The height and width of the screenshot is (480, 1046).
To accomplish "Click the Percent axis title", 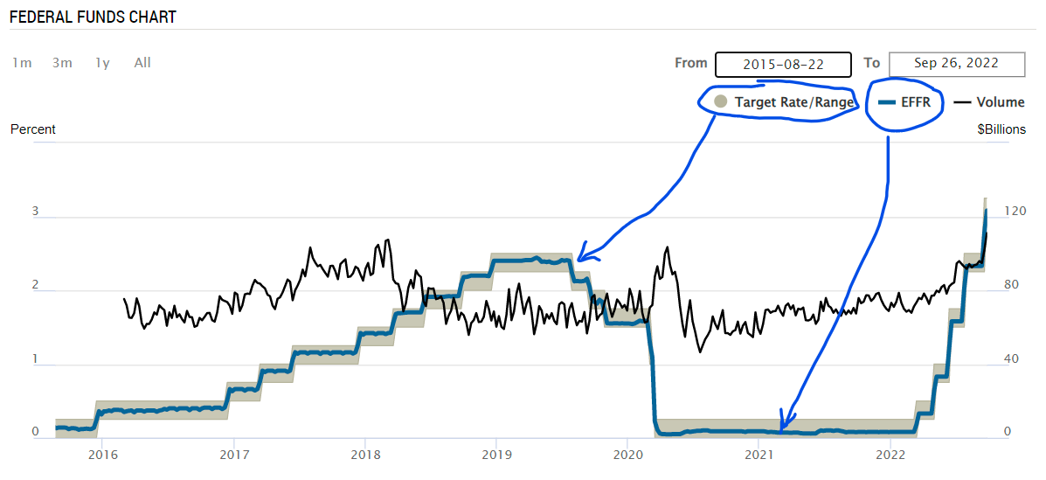I will pyautogui.click(x=33, y=129).
